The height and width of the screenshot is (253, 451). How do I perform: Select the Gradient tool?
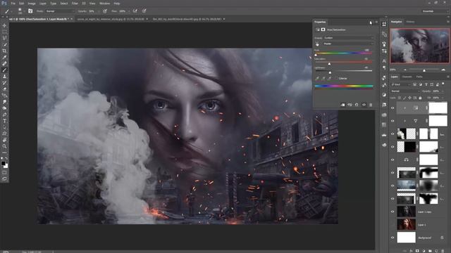click(x=4, y=96)
